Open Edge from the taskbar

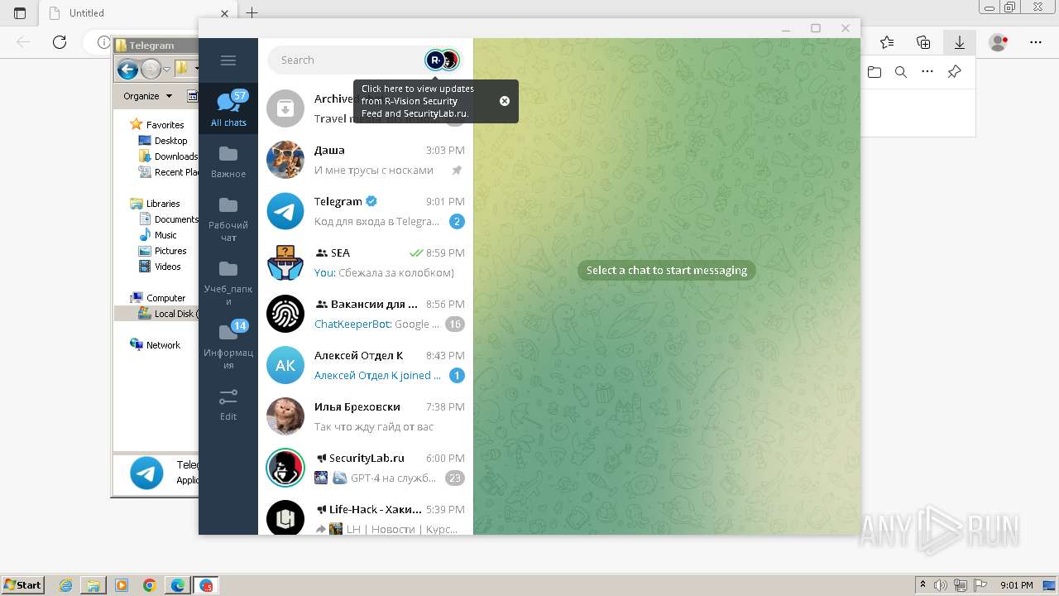(x=177, y=585)
